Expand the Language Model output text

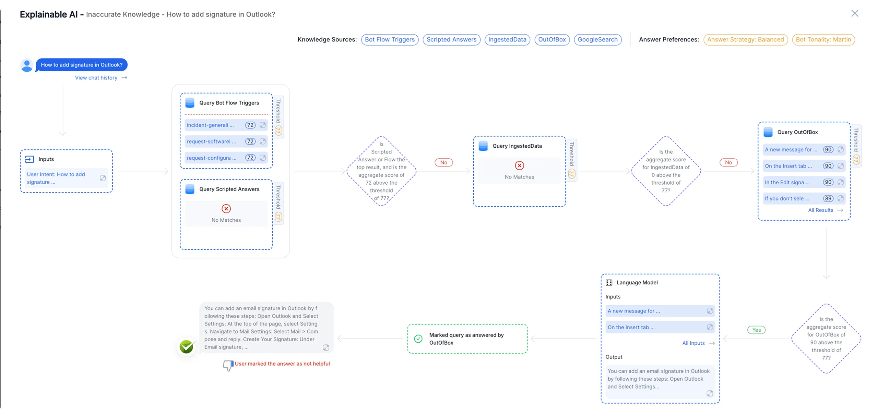(x=710, y=393)
